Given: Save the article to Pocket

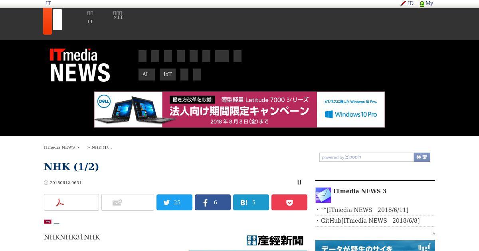Looking at the screenshot, I should click(289, 202).
